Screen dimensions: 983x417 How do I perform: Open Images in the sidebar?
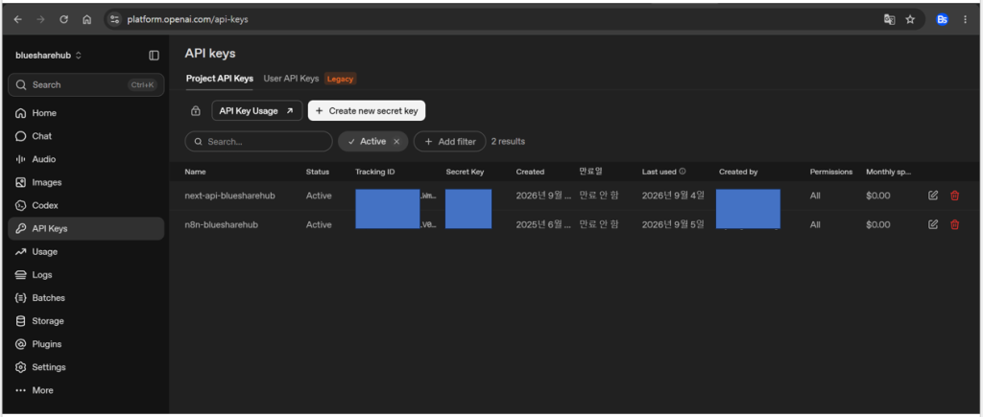(x=85, y=182)
